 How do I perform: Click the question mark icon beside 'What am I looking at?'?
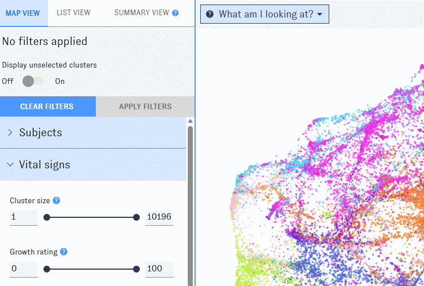click(x=210, y=15)
